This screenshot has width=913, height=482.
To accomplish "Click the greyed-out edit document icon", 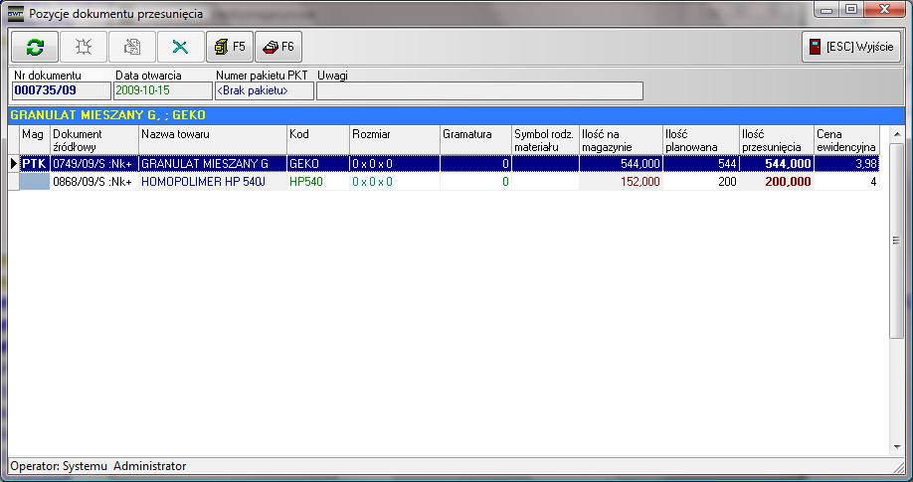I will click(x=132, y=47).
